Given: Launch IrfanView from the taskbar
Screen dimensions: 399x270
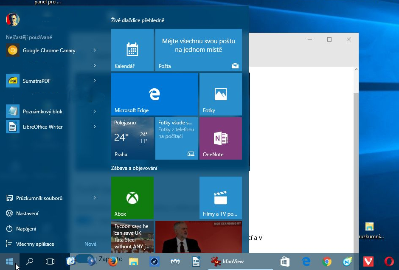Looking at the screenshot, I should pyautogui.click(x=228, y=262).
